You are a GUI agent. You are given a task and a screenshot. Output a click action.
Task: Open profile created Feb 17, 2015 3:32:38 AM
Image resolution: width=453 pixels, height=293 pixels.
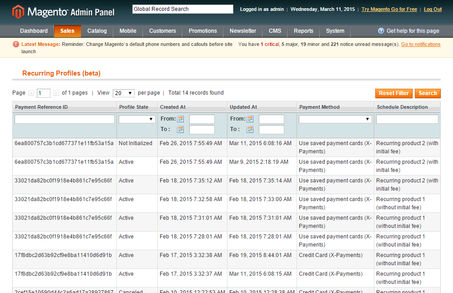tap(226, 259)
